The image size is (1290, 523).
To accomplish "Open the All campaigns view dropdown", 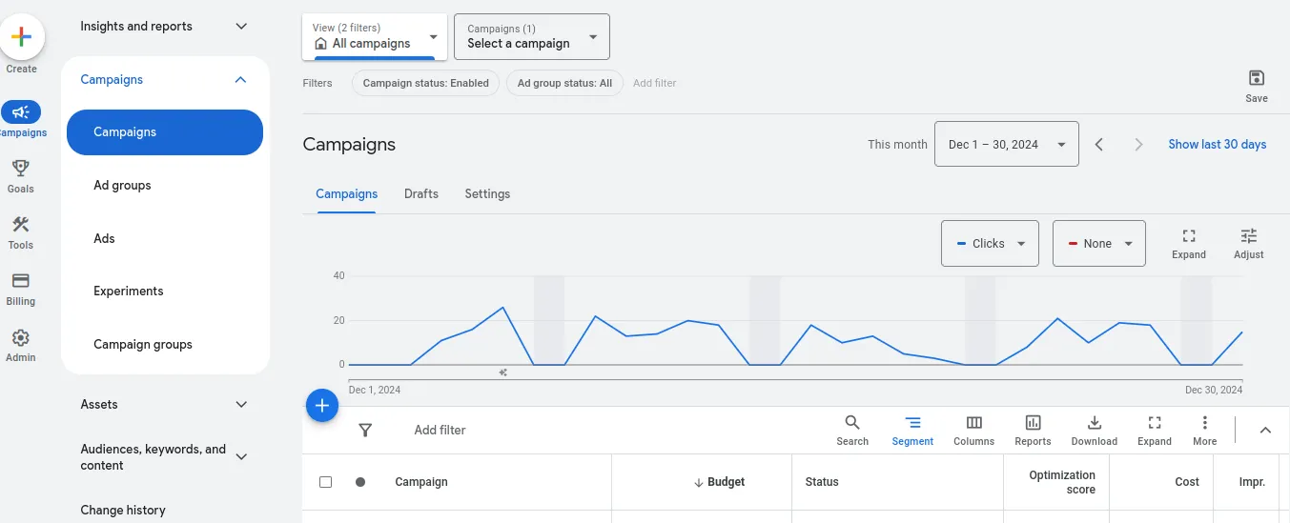I will click(375, 36).
